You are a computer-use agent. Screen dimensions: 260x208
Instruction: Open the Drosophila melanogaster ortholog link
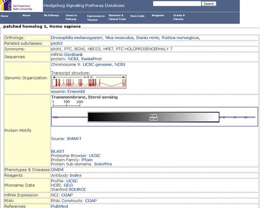tap(77, 37)
